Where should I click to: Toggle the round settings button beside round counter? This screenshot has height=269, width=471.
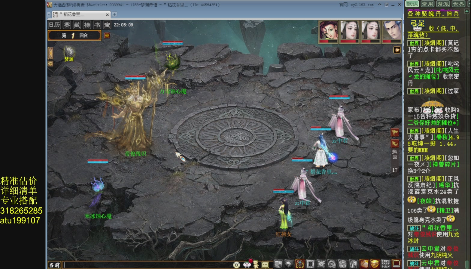107,36
